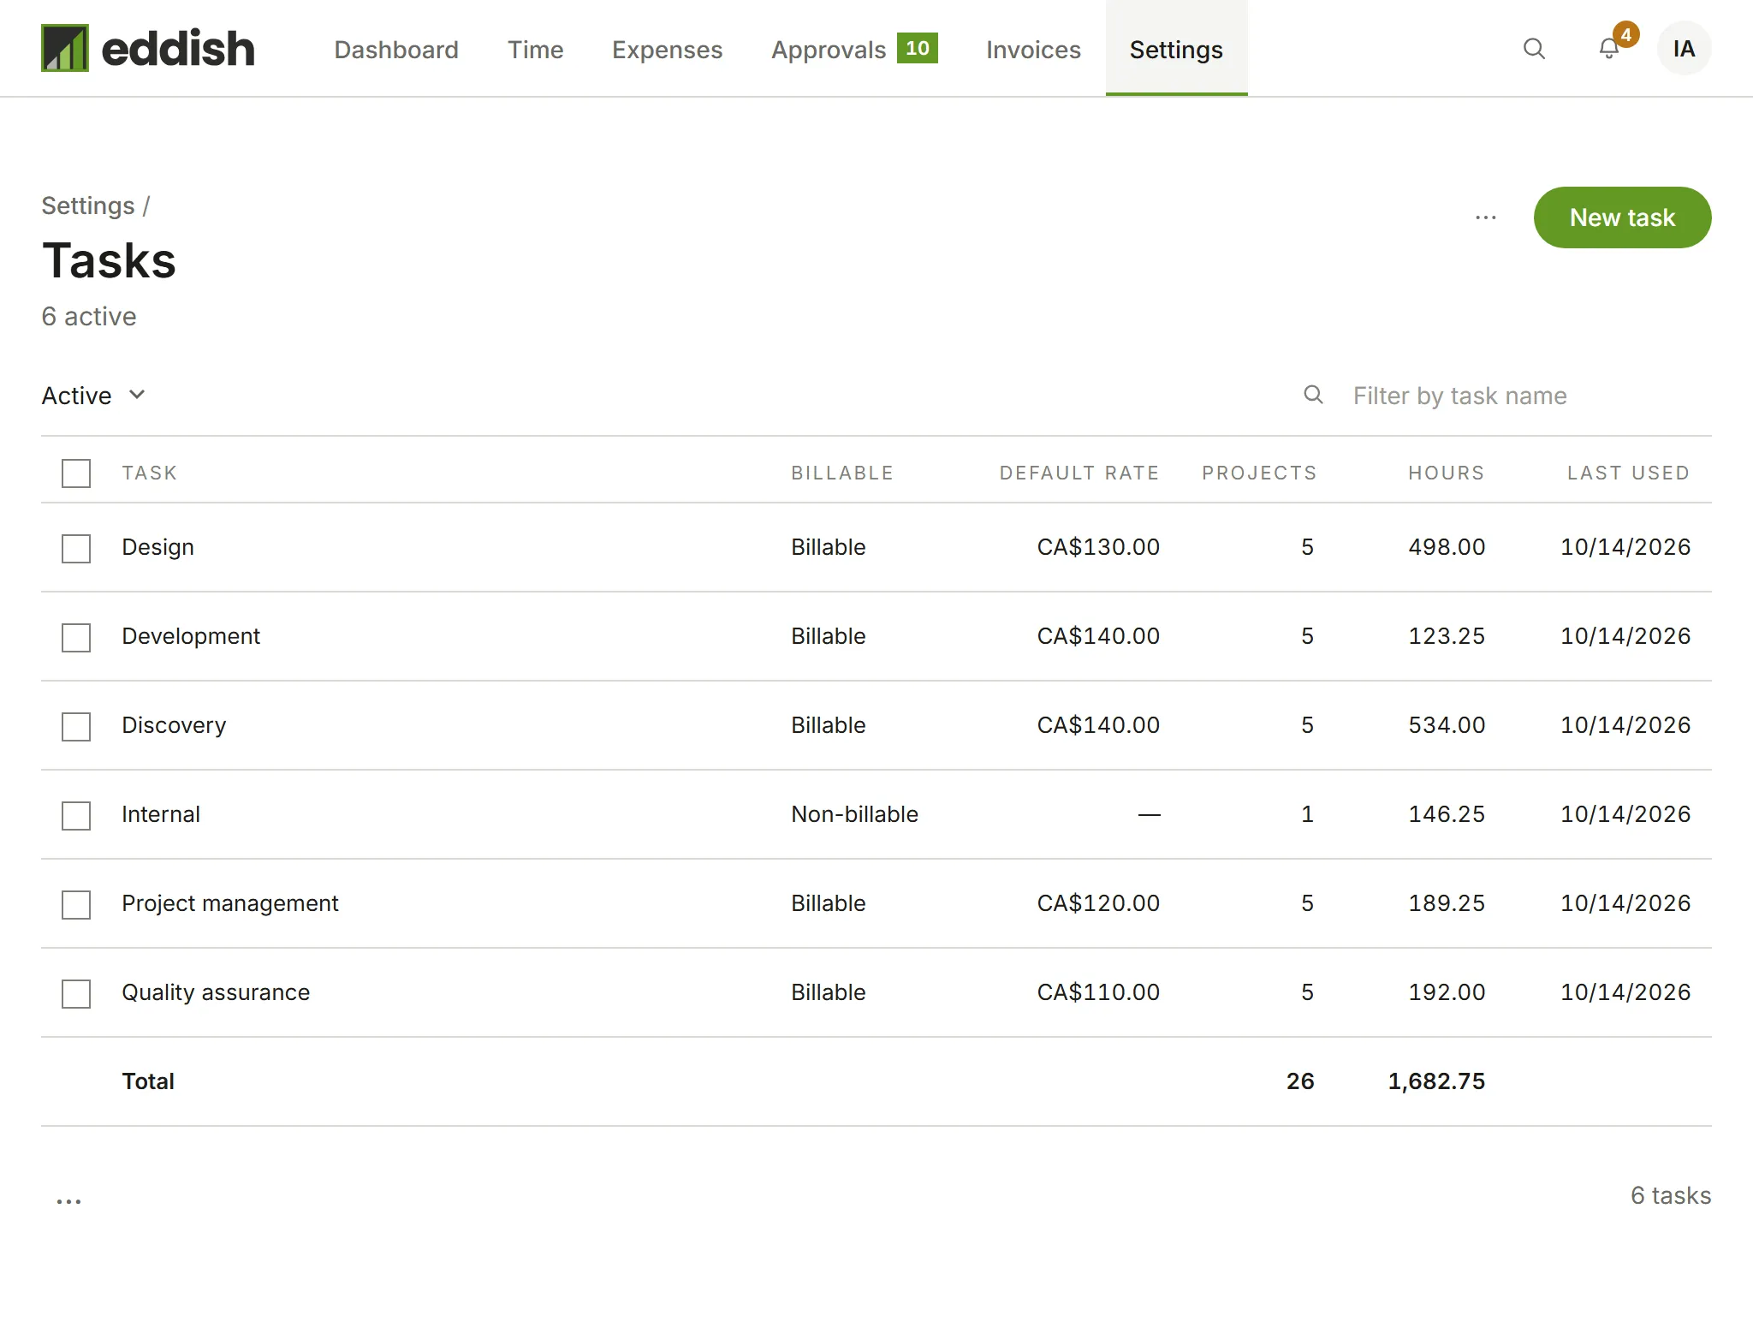Follow the Settings breadcrumb link
The width and height of the screenshot is (1753, 1322).
tap(88, 205)
